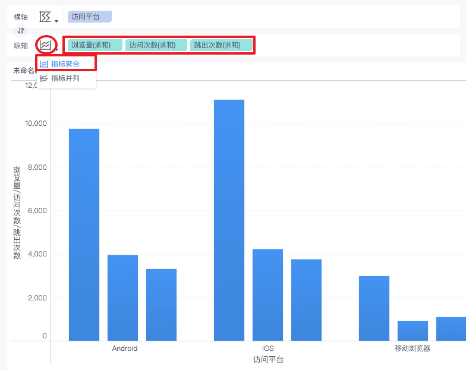Expand the vertical axis mode dropdown arrow
466x371 pixels.
(56, 50)
